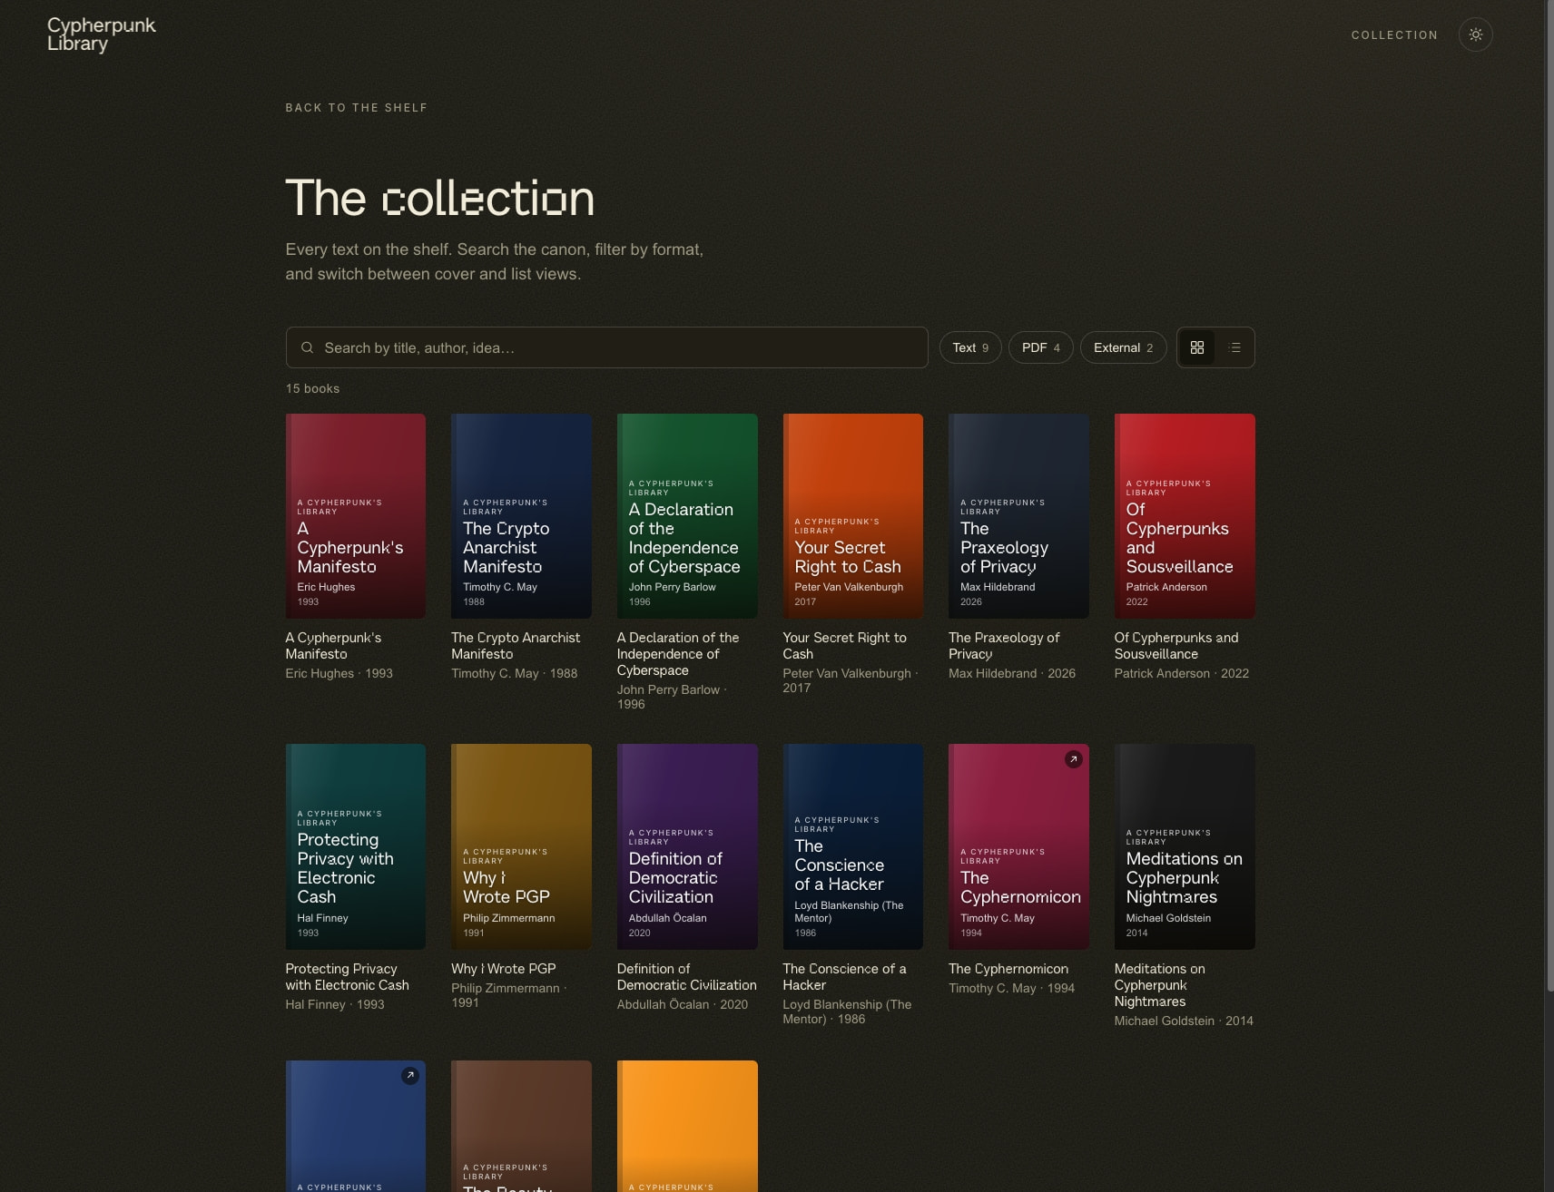Filter collection by Text format
The width and height of the screenshot is (1554, 1192).
click(x=970, y=347)
